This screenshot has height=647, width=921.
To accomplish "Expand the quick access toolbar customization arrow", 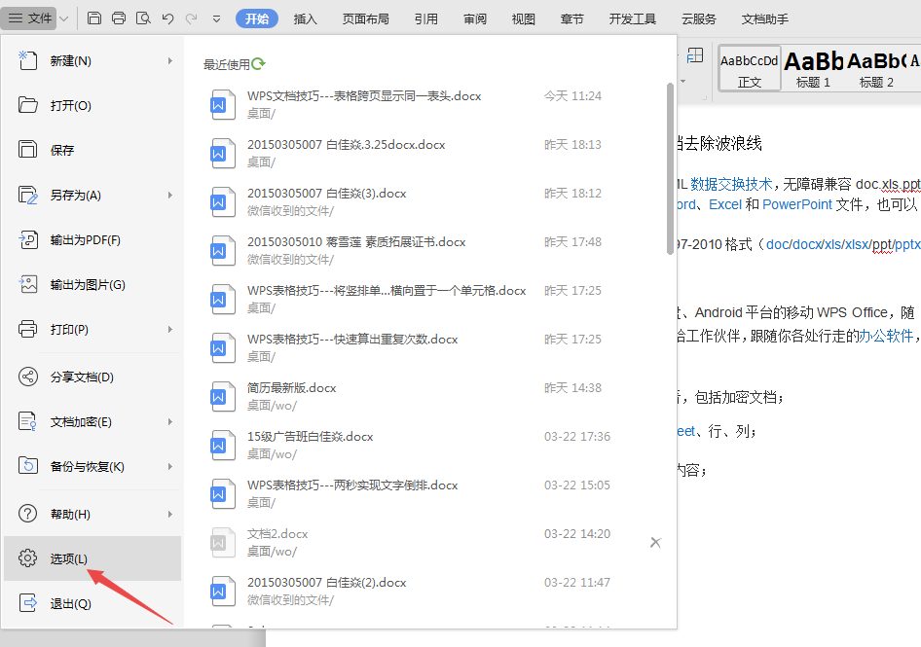I will point(217,18).
